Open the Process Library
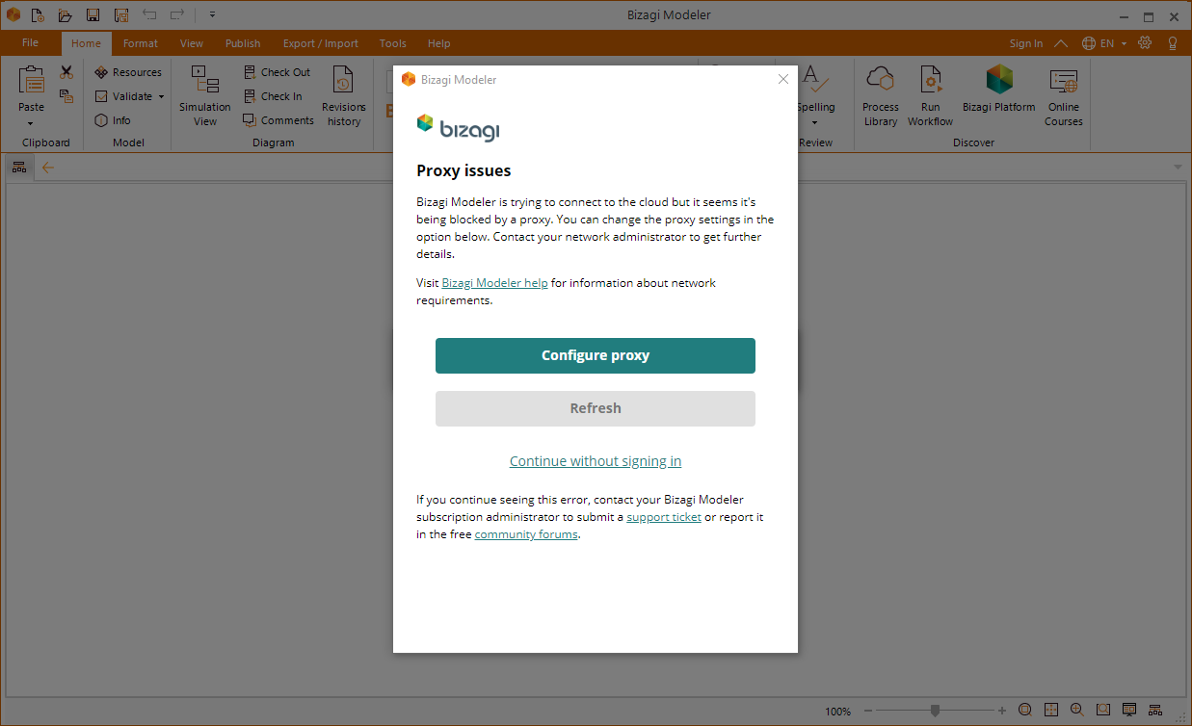 (881, 95)
